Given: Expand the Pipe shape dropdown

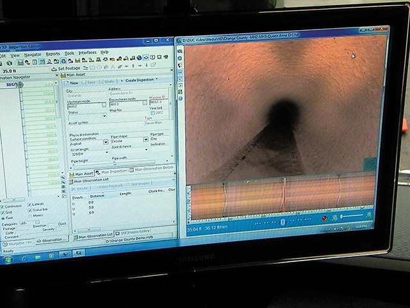Looking at the screenshot, I should (147, 141).
